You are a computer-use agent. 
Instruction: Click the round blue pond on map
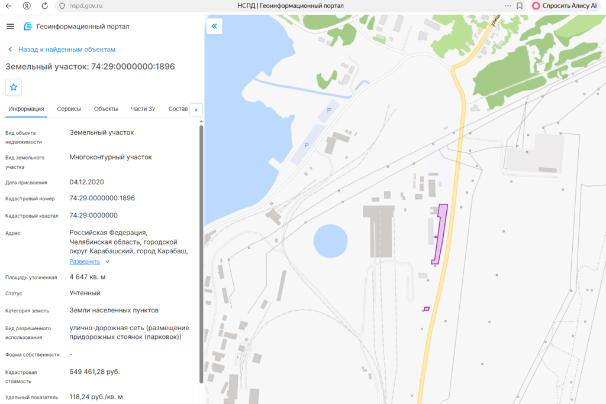pyautogui.click(x=330, y=241)
